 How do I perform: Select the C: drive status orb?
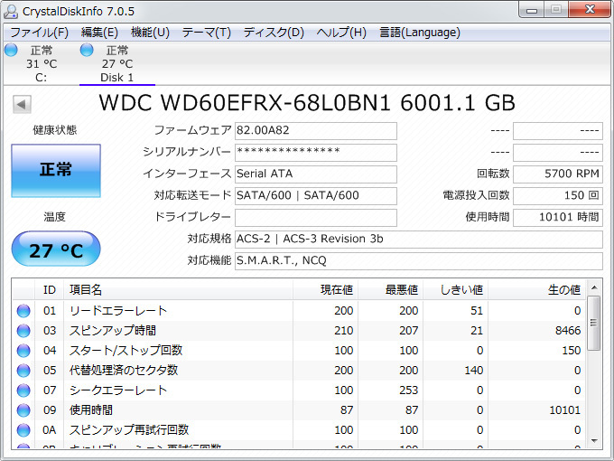pyautogui.click(x=11, y=51)
